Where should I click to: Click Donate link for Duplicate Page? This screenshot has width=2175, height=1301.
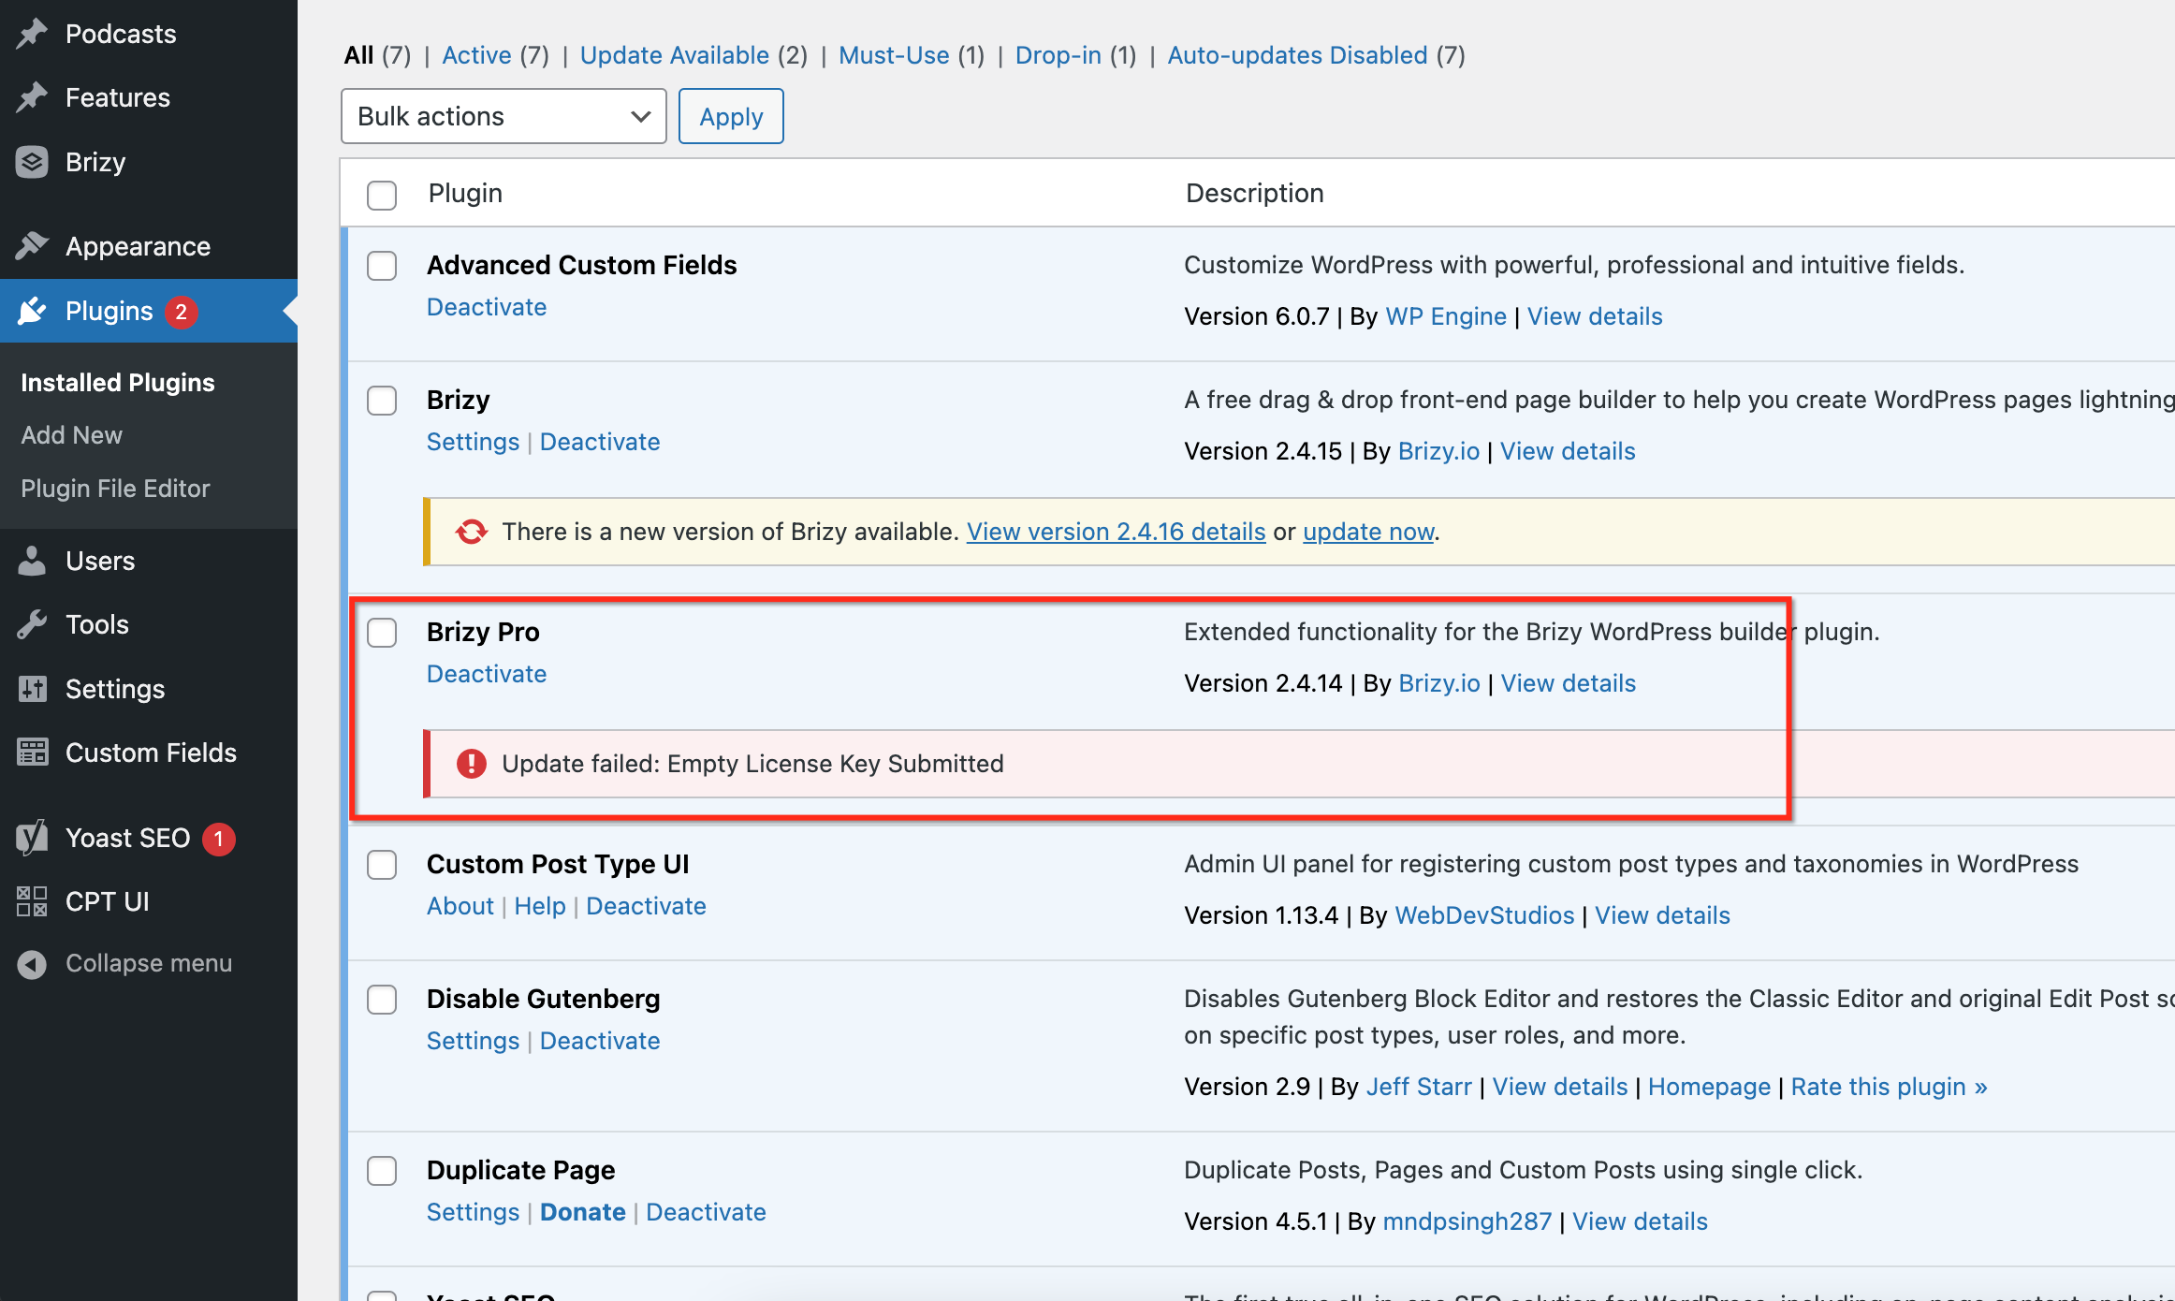pyautogui.click(x=583, y=1212)
